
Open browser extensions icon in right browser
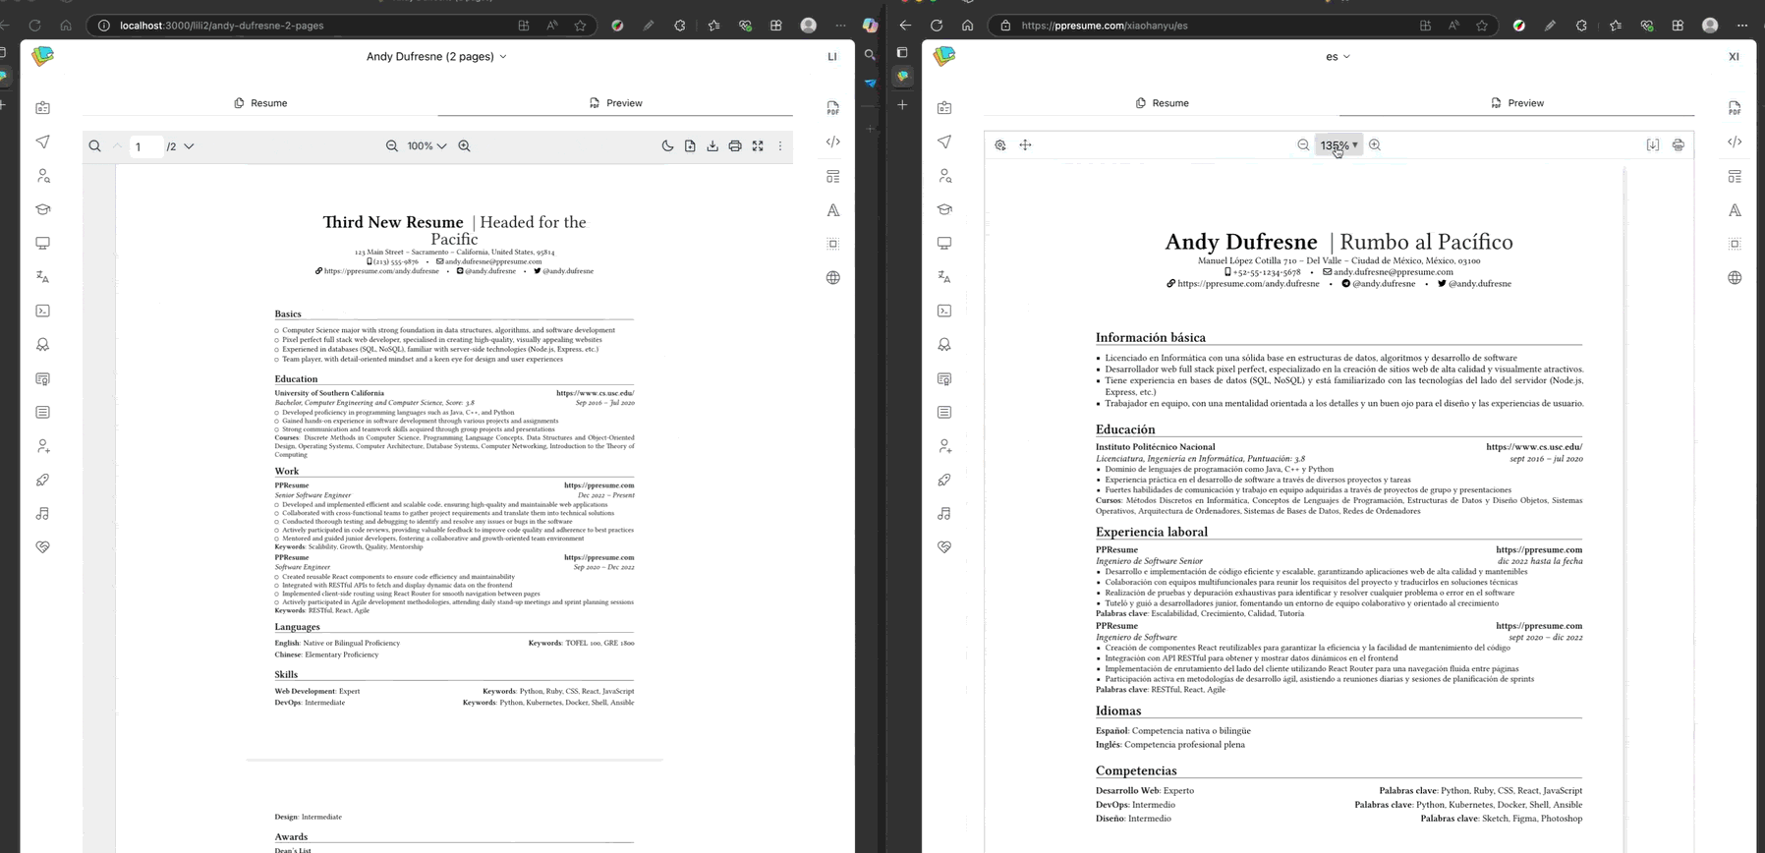(1581, 26)
